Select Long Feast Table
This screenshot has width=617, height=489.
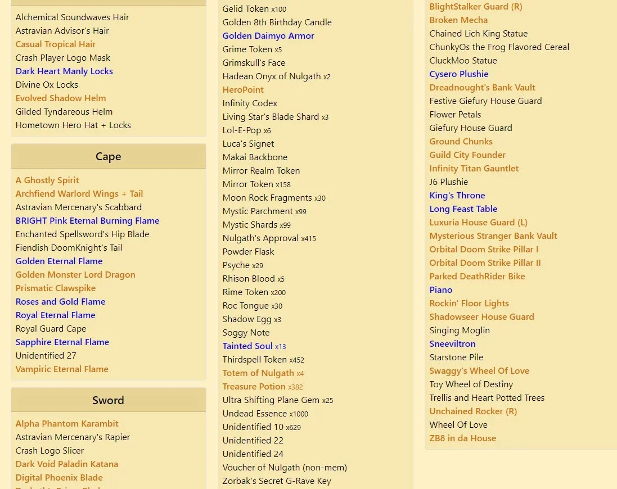[463, 209]
